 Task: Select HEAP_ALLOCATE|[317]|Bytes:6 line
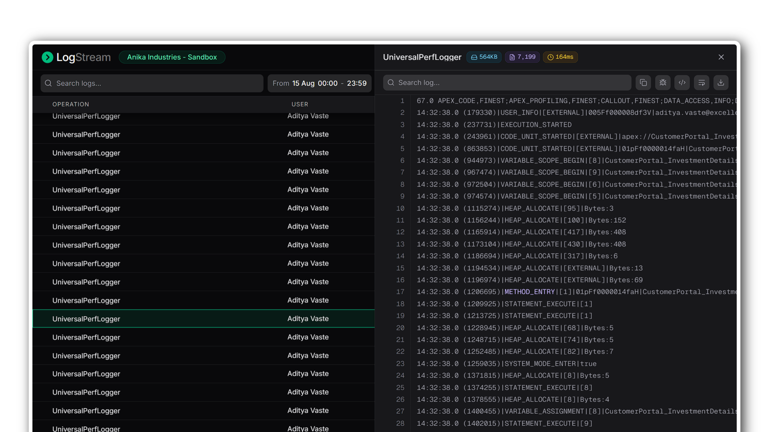(x=517, y=256)
